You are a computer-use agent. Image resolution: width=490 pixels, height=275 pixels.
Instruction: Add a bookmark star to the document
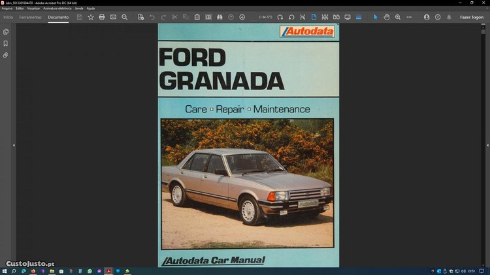tap(91, 17)
